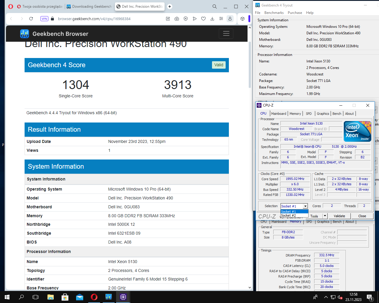This screenshot has height=303, width=379.
Task: Select SPD tab in background CPU-Z window
Action: click(309, 222)
